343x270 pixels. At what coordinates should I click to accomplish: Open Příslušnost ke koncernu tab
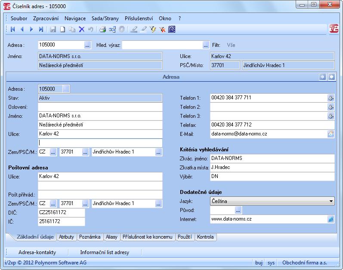tap(148, 237)
